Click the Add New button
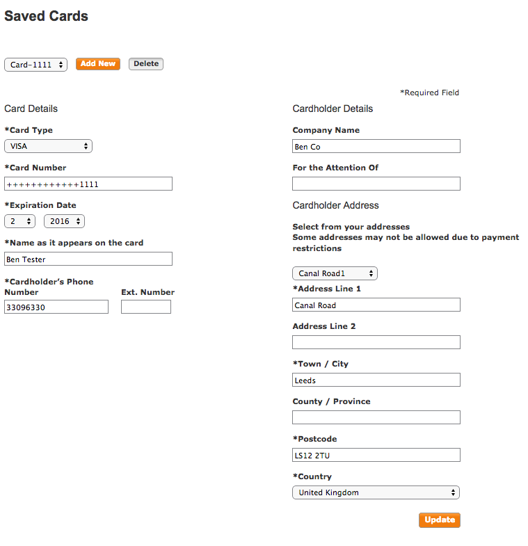The width and height of the screenshot is (528, 546). click(x=98, y=64)
